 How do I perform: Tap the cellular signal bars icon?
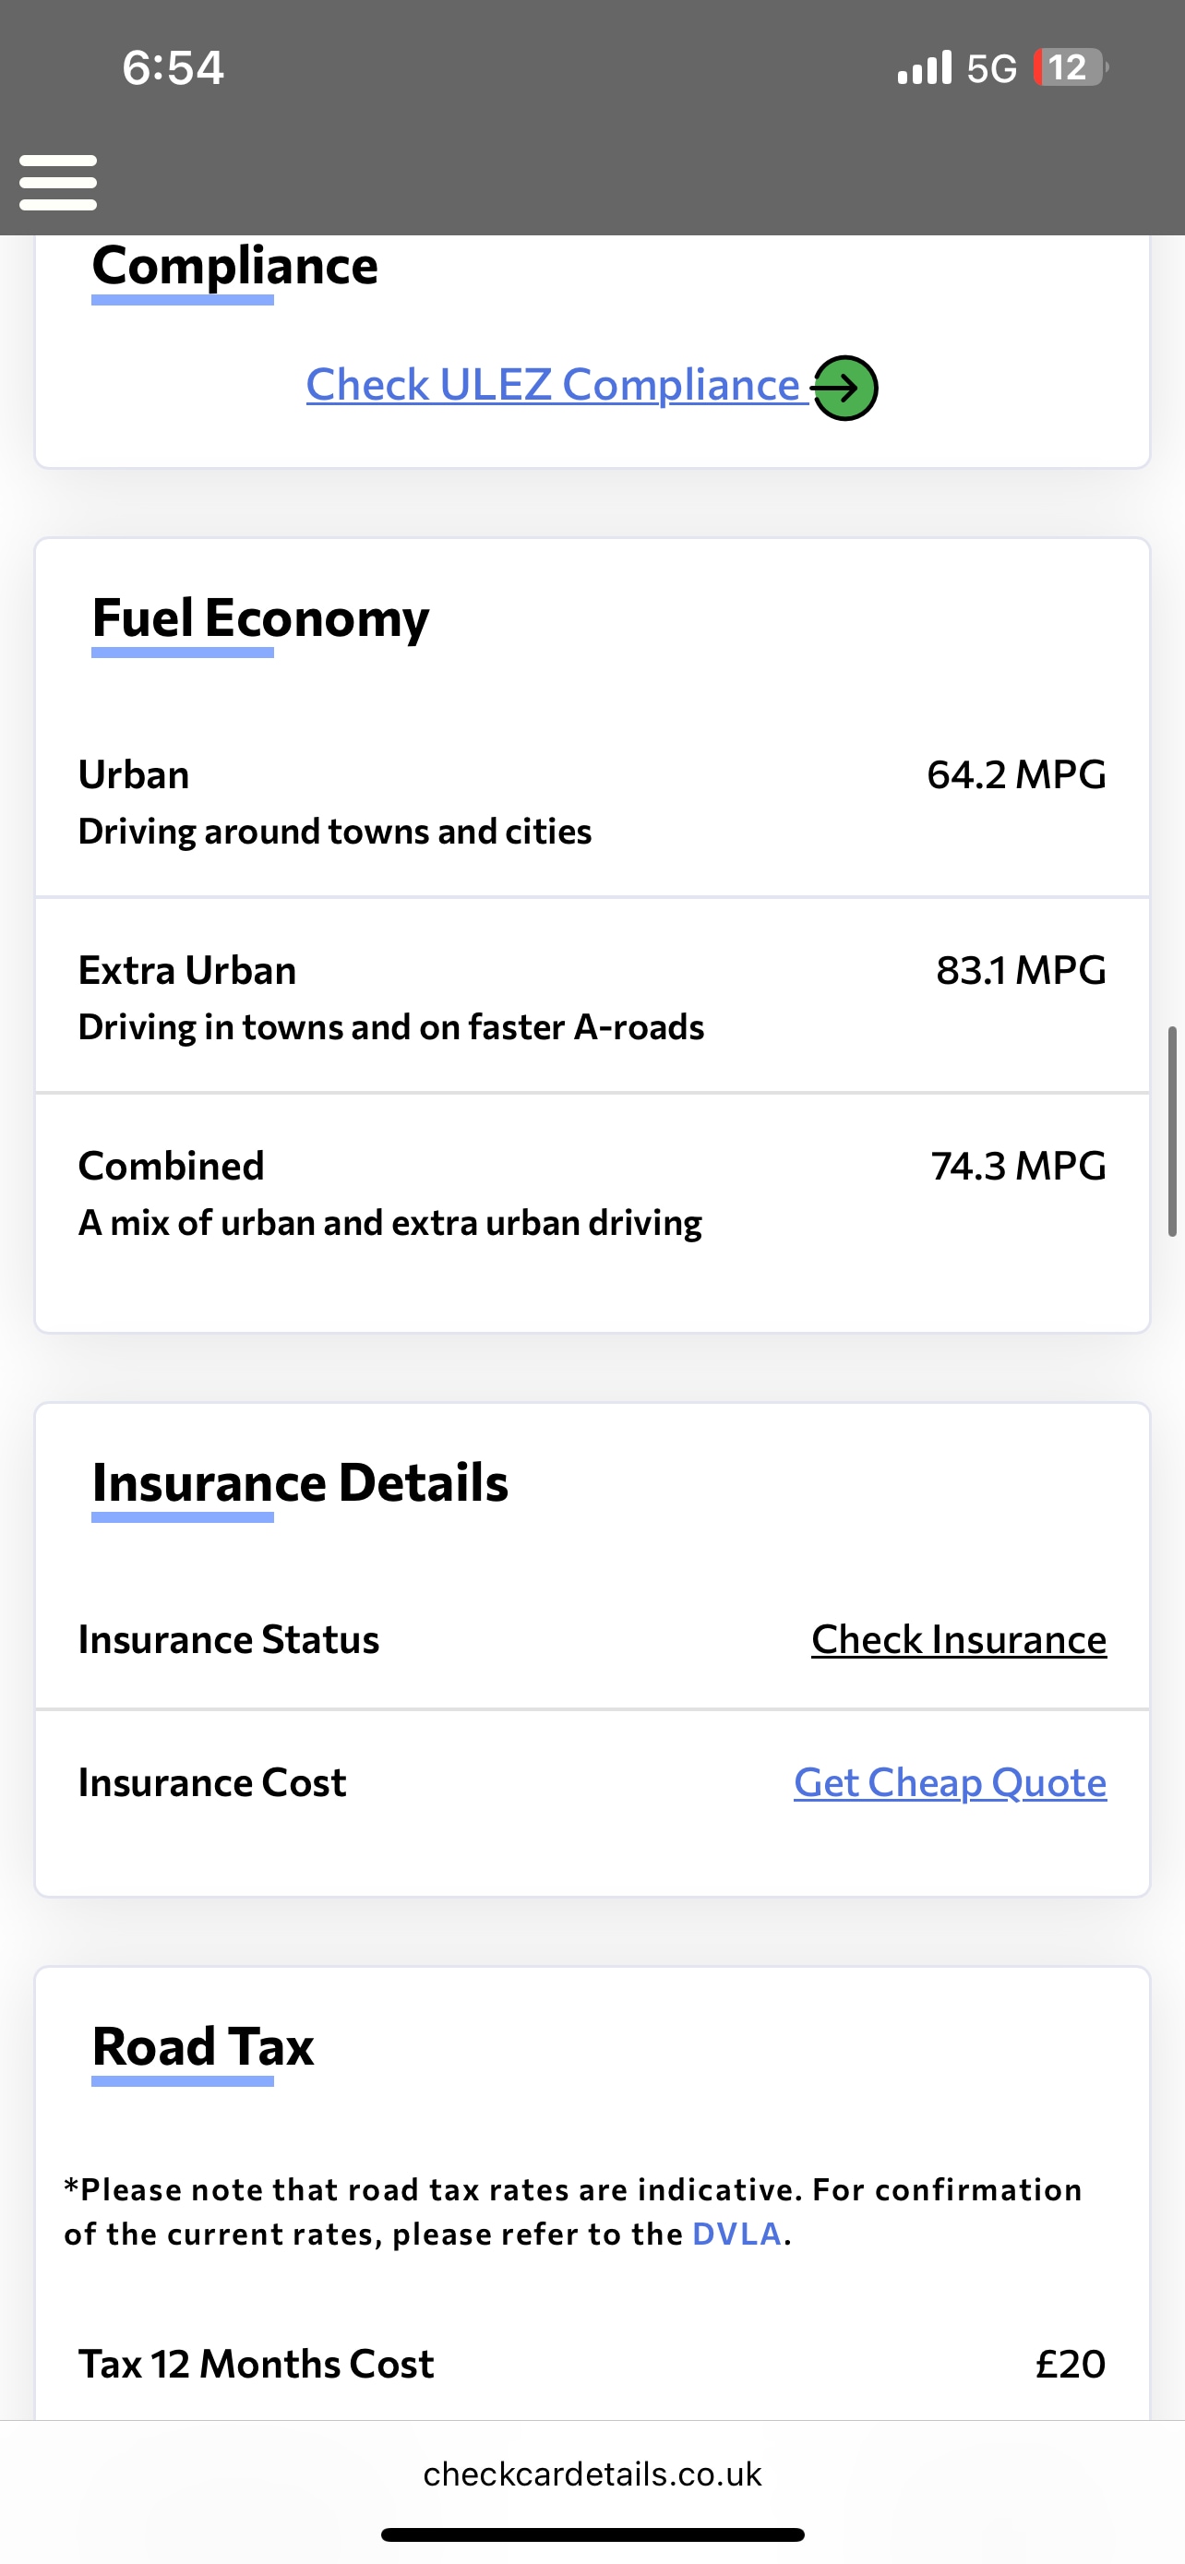coord(925,67)
